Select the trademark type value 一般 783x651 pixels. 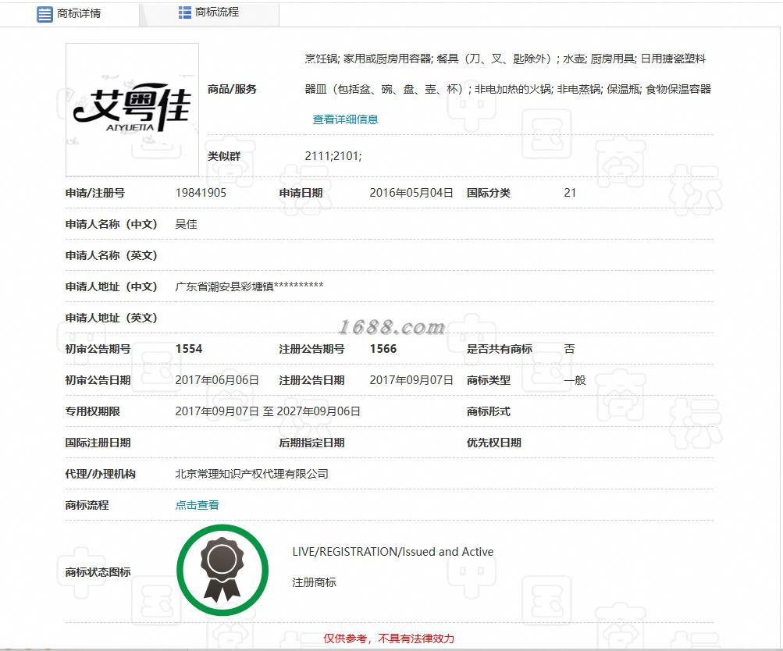tap(575, 380)
